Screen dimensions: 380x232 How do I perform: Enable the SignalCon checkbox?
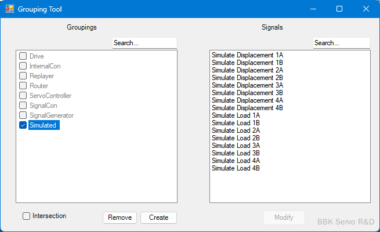click(23, 106)
